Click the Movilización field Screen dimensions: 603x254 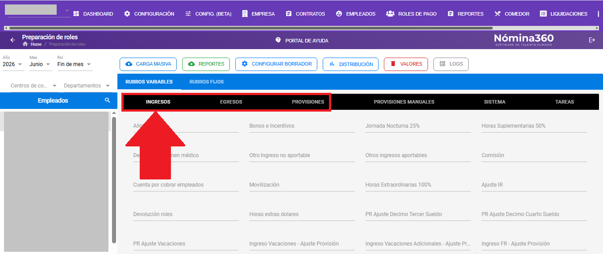(x=302, y=185)
